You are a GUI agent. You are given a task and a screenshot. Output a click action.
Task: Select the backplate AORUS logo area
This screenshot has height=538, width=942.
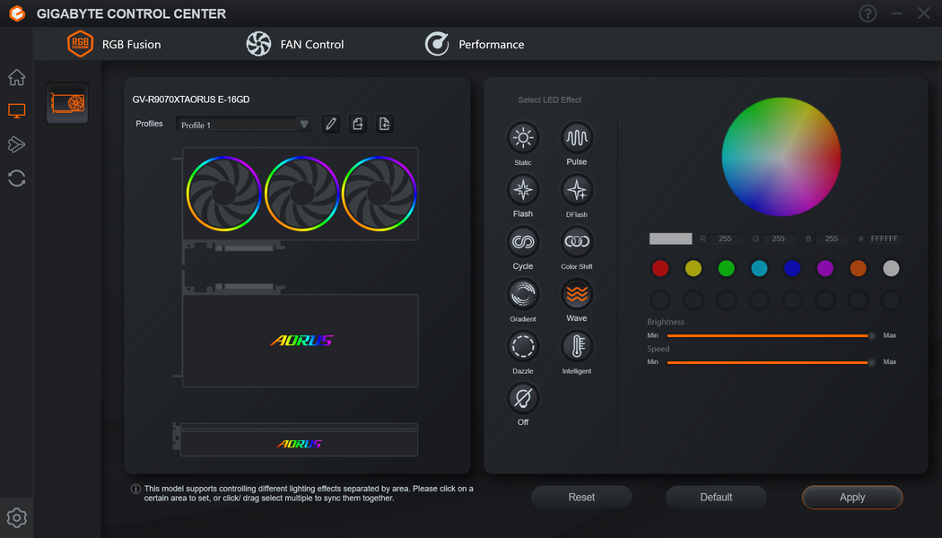pyautogui.click(x=301, y=341)
